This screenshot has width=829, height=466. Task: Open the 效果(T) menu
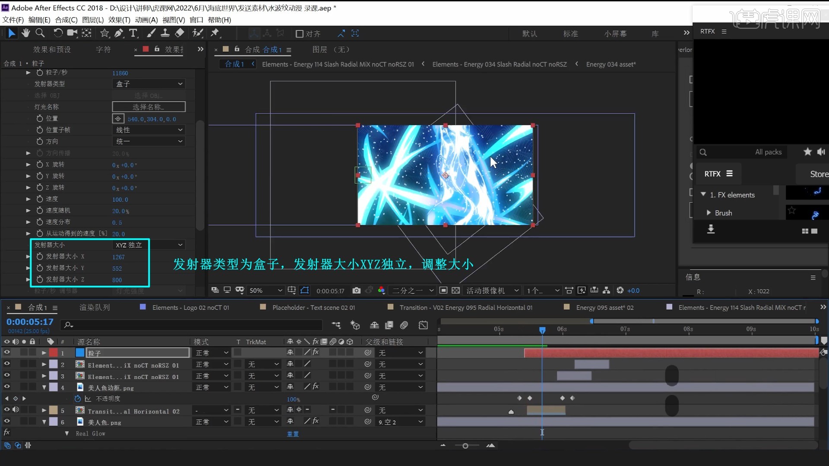(x=119, y=20)
